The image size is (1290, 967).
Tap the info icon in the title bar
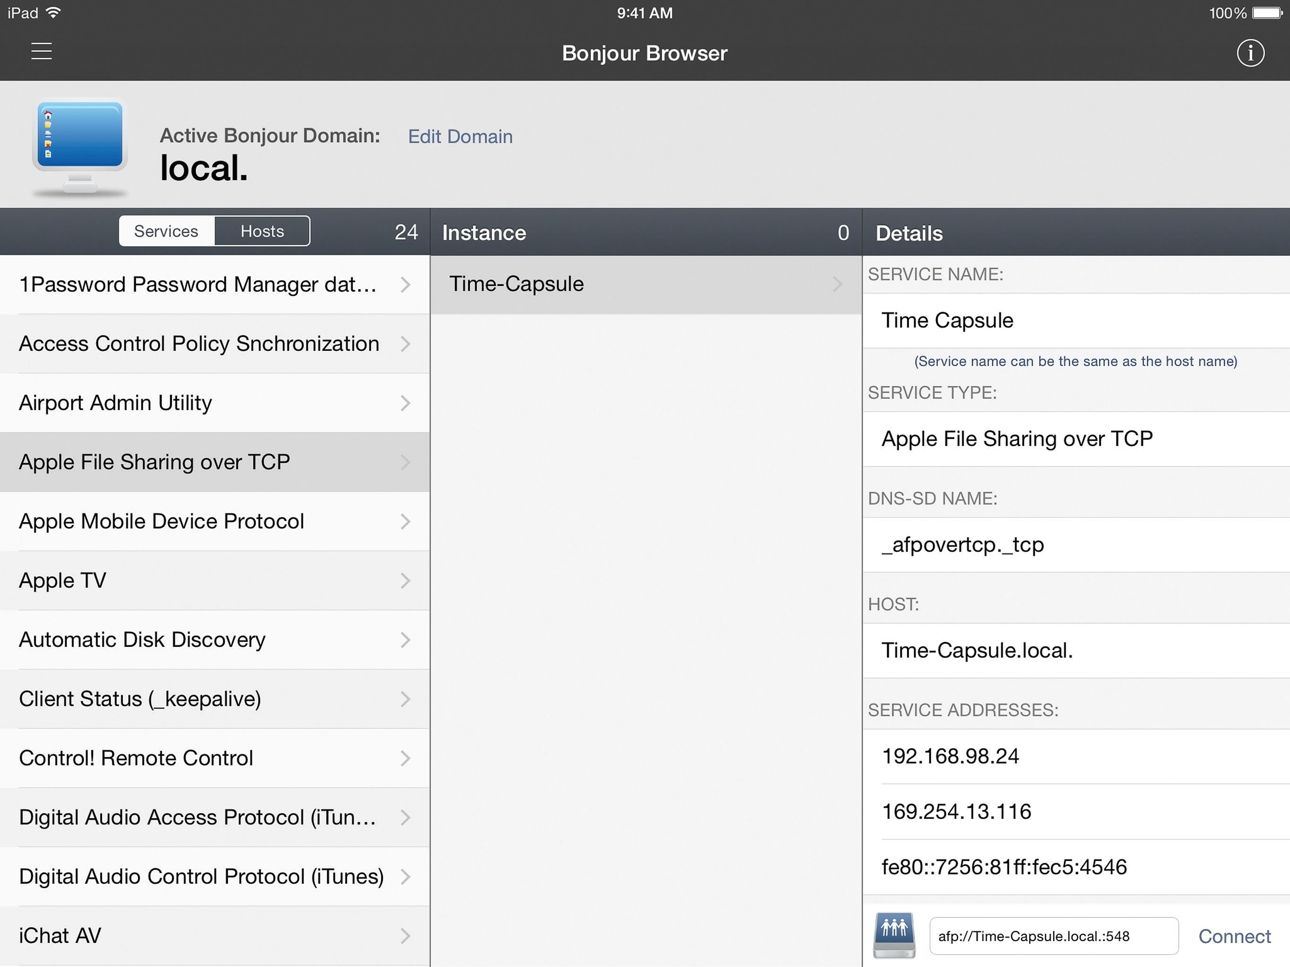pyautogui.click(x=1250, y=53)
